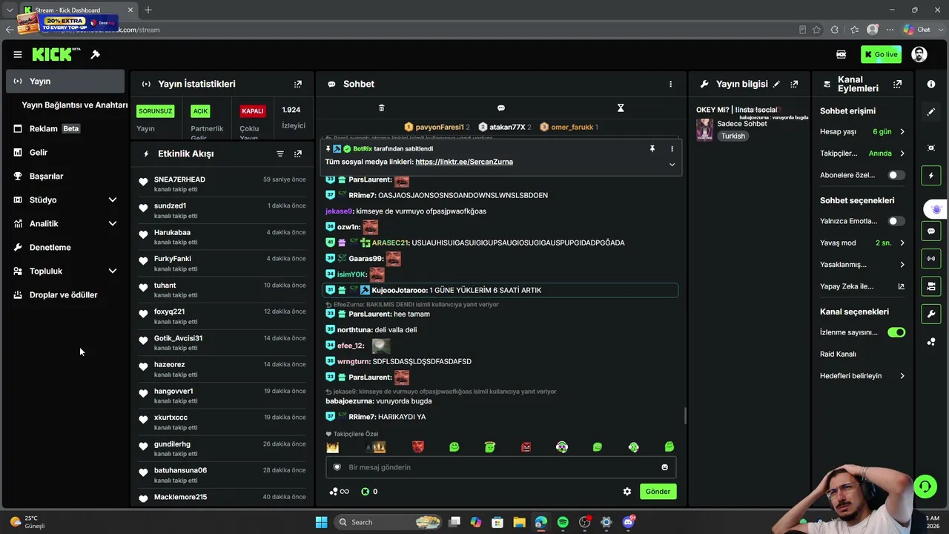Open the Yasaklanmış list

click(862, 264)
